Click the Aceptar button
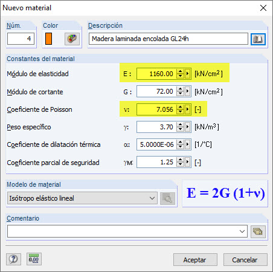The image size is (273, 272). coord(195,260)
